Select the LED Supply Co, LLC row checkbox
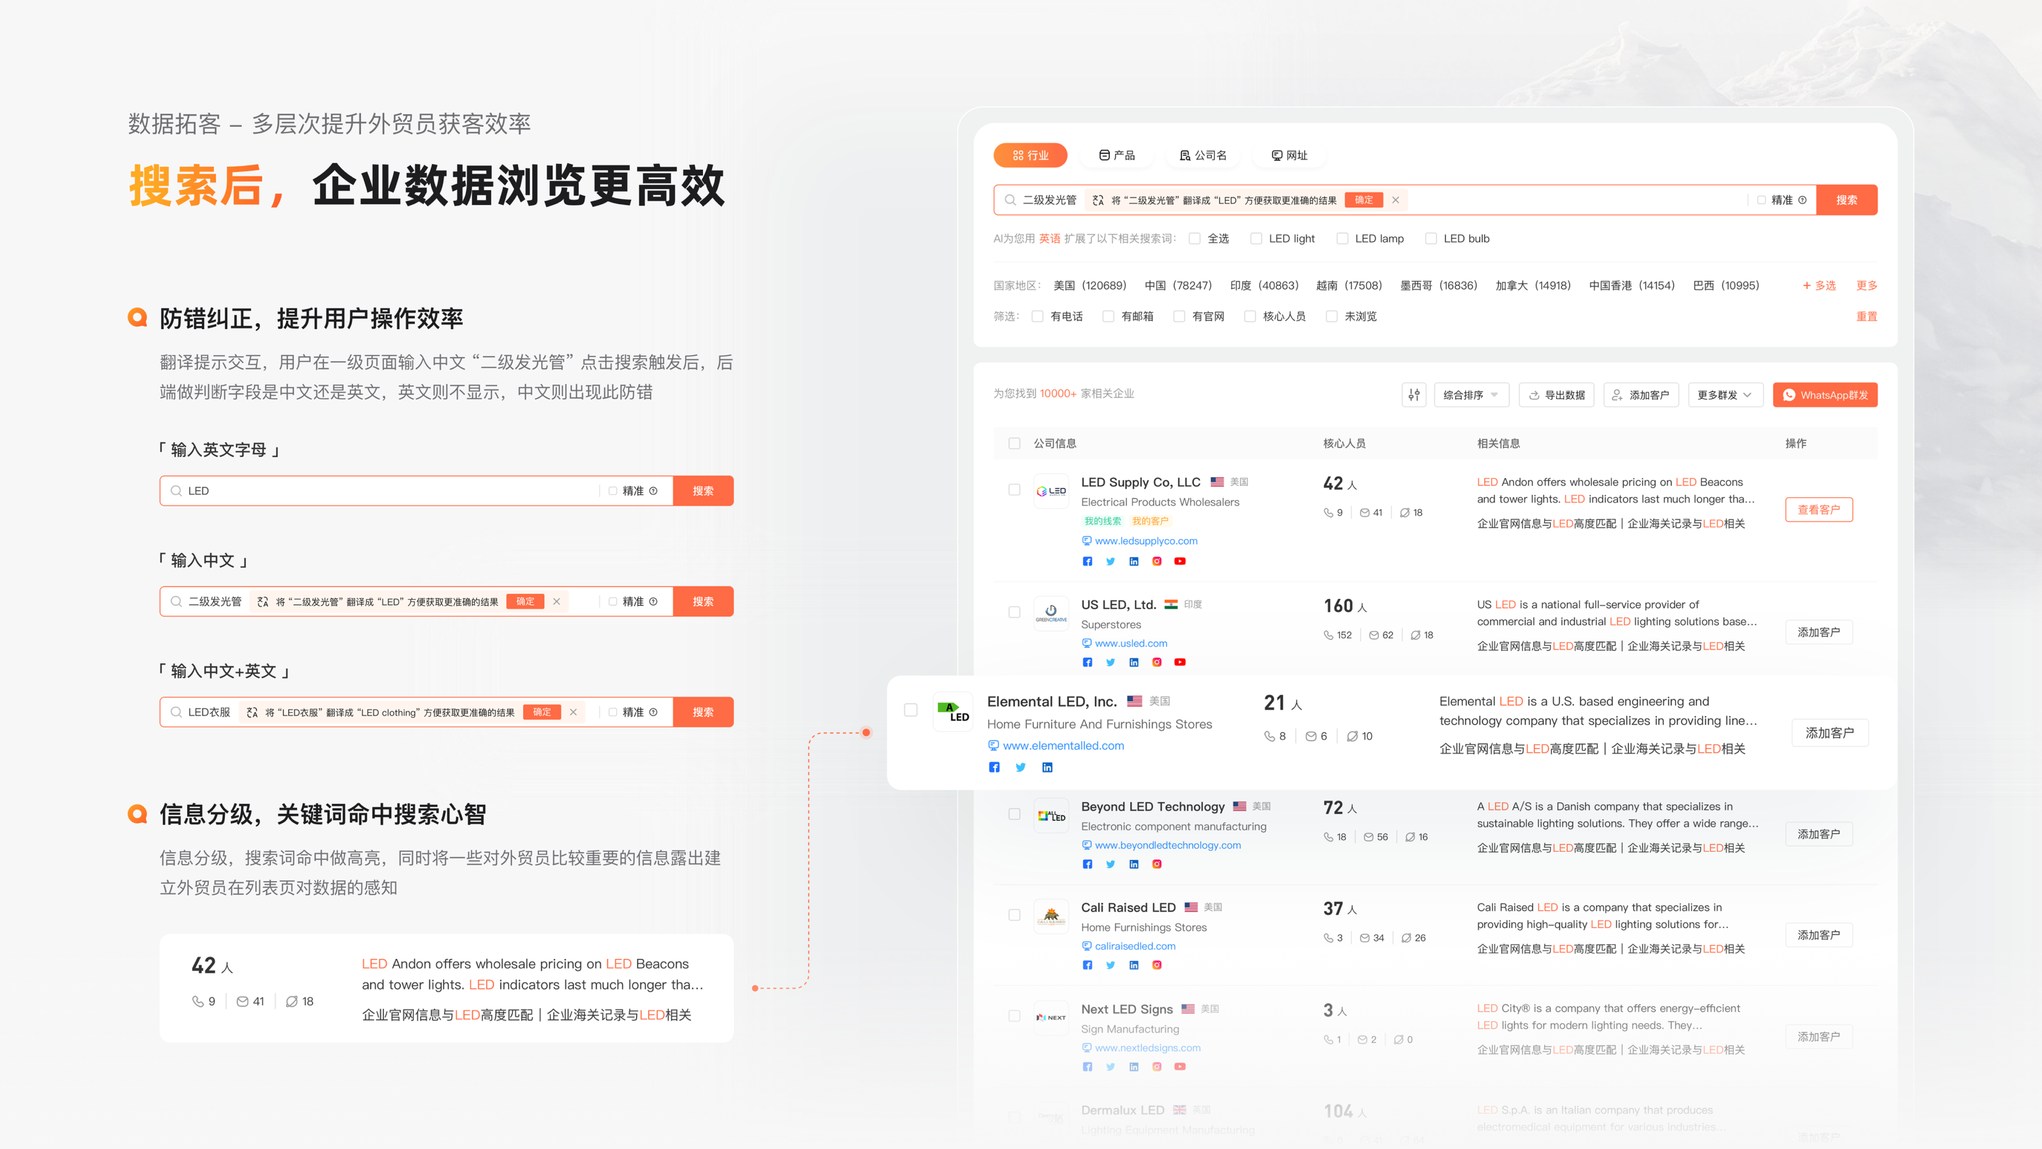Viewport: 2042px width, 1149px height. [1015, 490]
